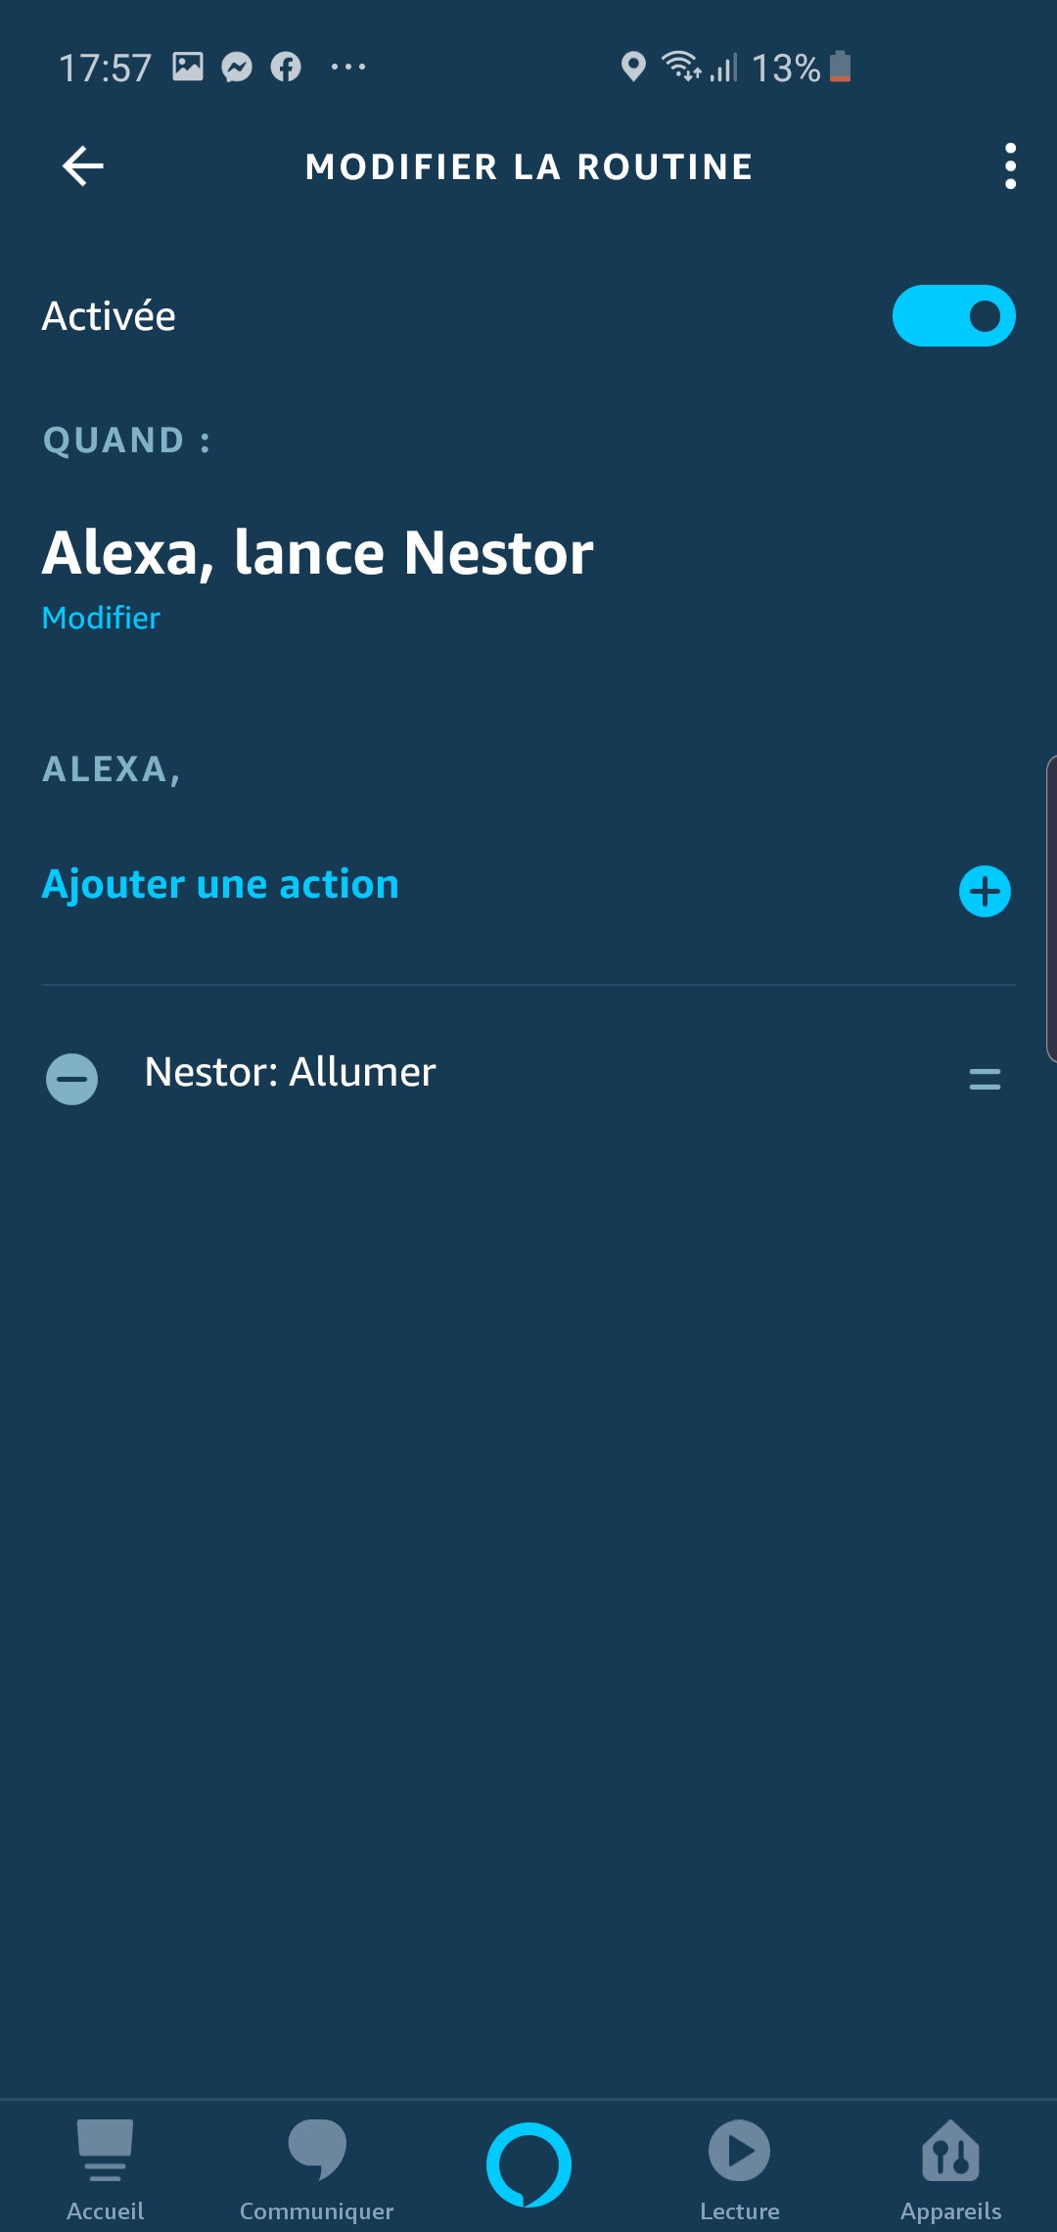The image size is (1057, 2232).
Task: Remove the Nestor: Allumer action
Action: tap(72, 1079)
